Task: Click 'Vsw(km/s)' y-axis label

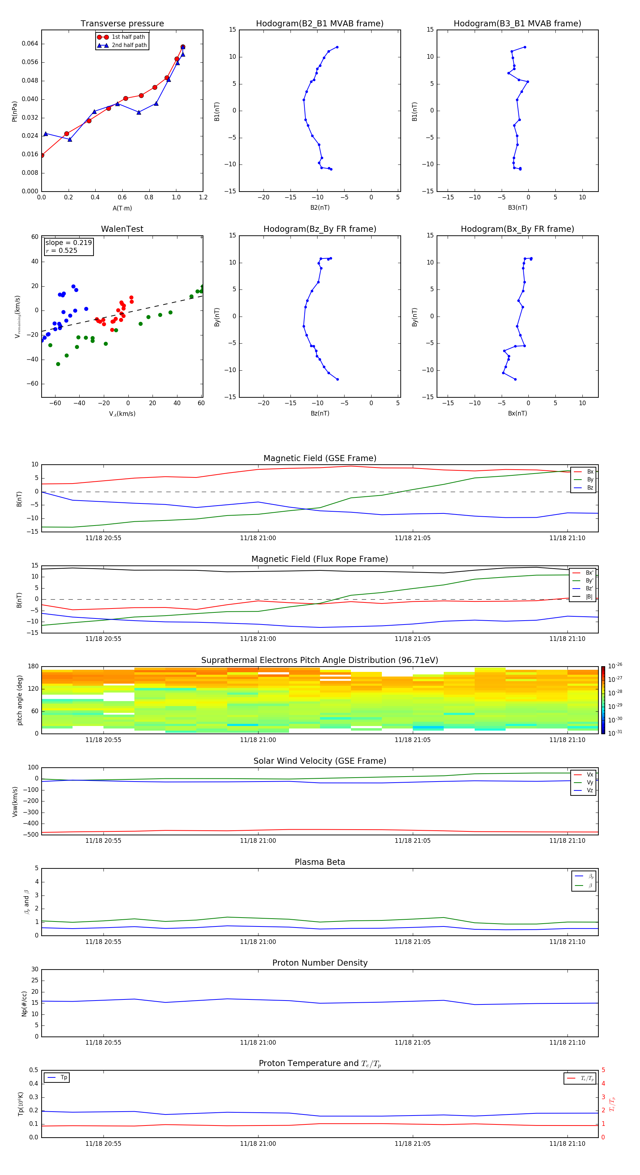Action: 15,801
